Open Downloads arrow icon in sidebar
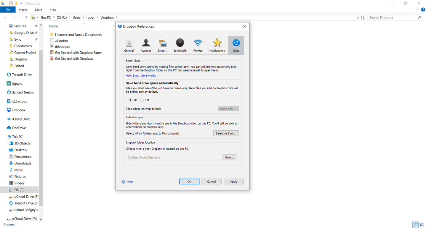Image resolution: width=426 pixels, height=228 pixels. (x=11, y=163)
